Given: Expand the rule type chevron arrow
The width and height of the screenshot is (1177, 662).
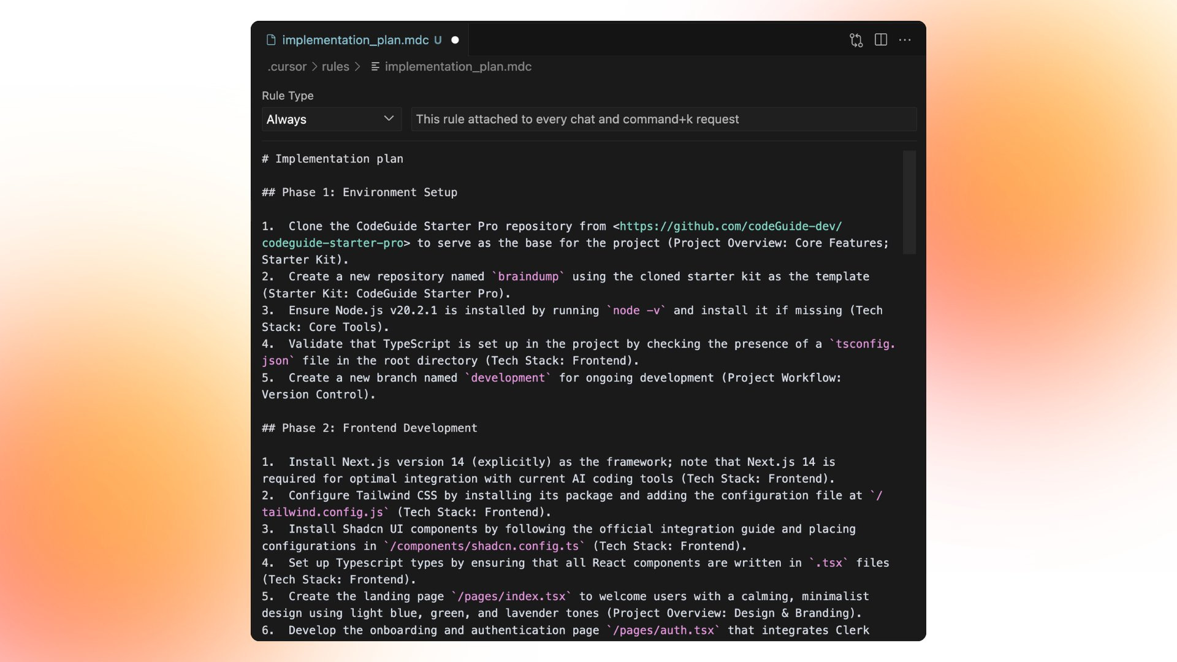Looking at the screenshot, I should point(389,118).
